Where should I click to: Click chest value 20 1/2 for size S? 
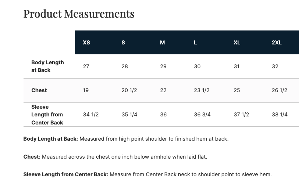point(129,90)
